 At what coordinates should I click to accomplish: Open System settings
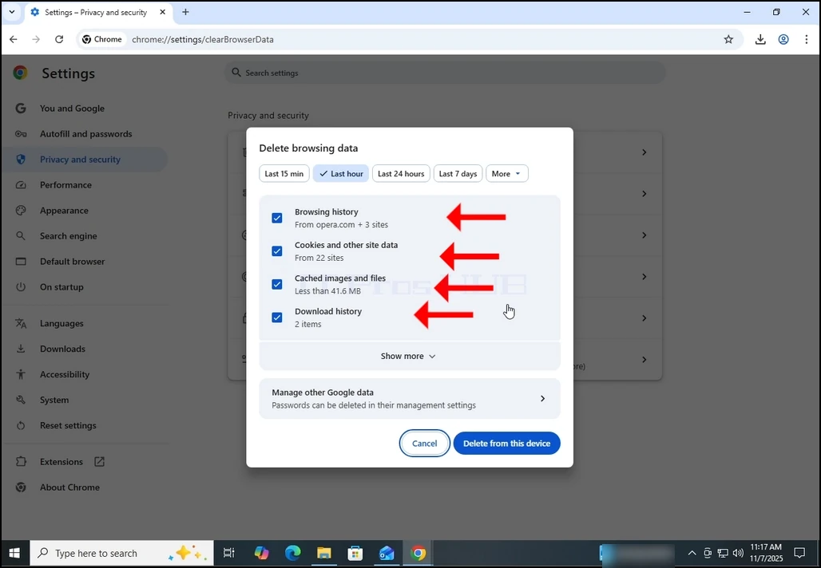(54, 400)
